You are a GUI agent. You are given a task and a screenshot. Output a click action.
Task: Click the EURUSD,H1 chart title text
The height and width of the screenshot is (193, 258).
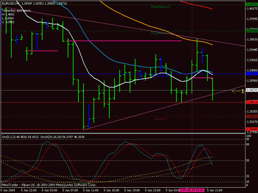click(11, 3)
